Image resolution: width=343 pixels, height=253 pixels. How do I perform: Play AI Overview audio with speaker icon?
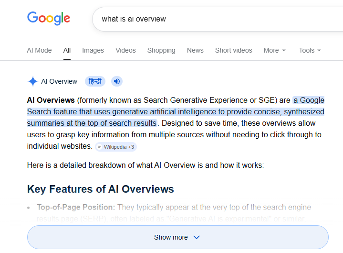coord(117,81)
